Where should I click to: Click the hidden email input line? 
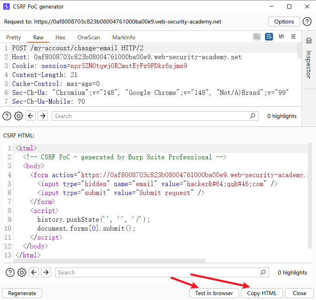(158, 184)
